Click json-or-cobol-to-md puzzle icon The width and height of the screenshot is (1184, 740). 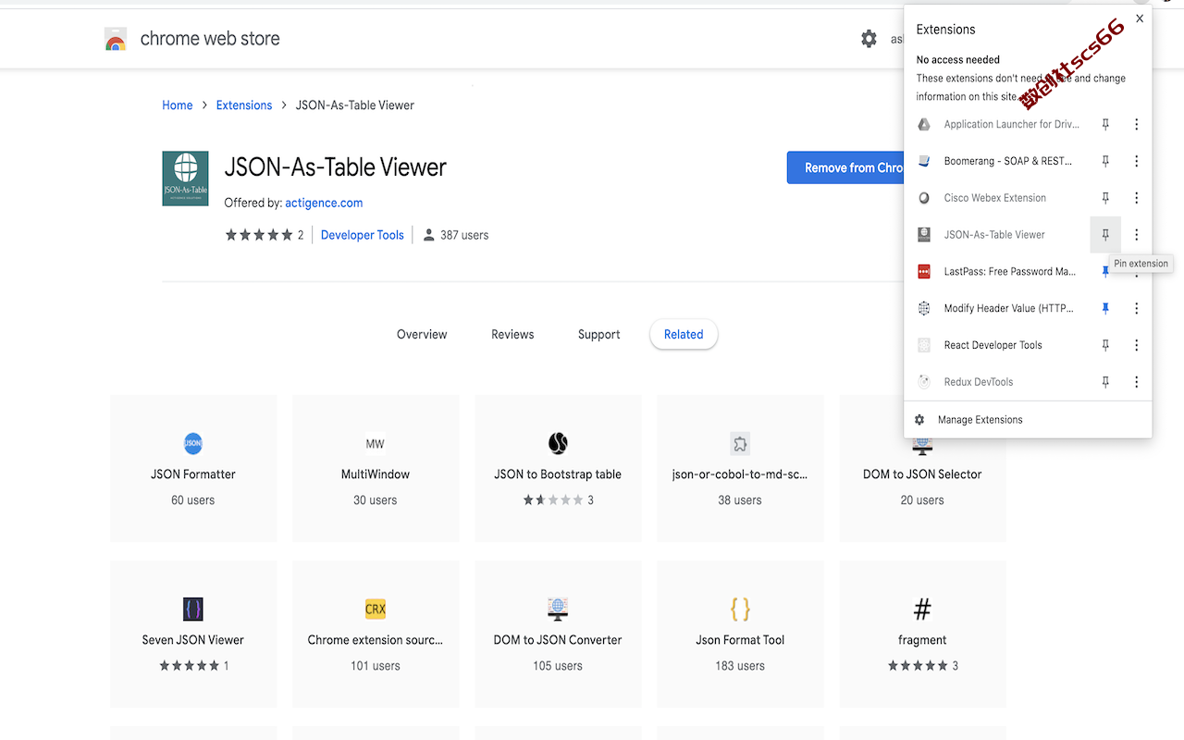pos(740,443)
